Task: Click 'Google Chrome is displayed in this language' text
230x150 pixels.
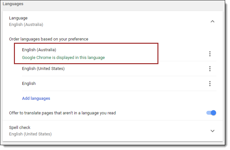Action: [x=63, y=58]
